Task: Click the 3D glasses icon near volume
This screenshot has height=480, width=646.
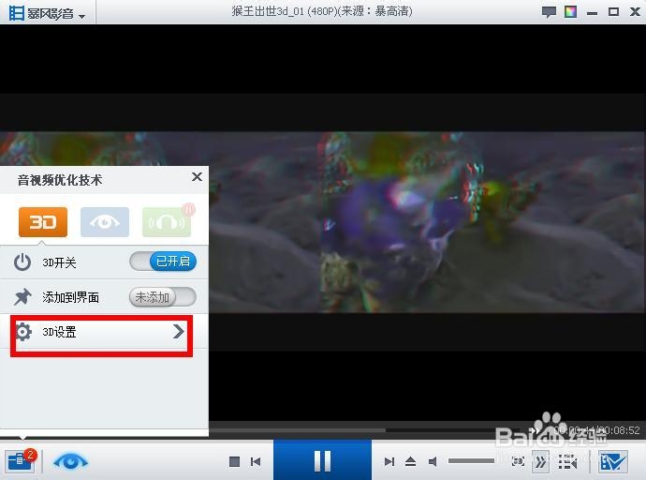Action: (518, 461)
